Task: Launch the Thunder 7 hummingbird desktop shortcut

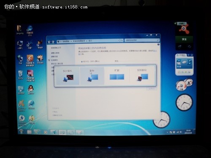Action: click(x=30, y=44)
